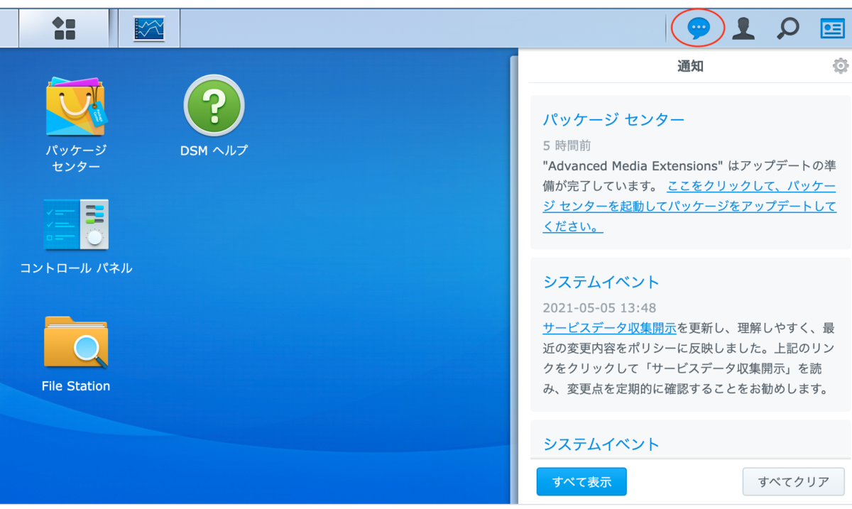Open notification settings gear icon

(841, 66)
